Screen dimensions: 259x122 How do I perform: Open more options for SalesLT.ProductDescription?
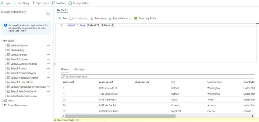click(48, 78)
